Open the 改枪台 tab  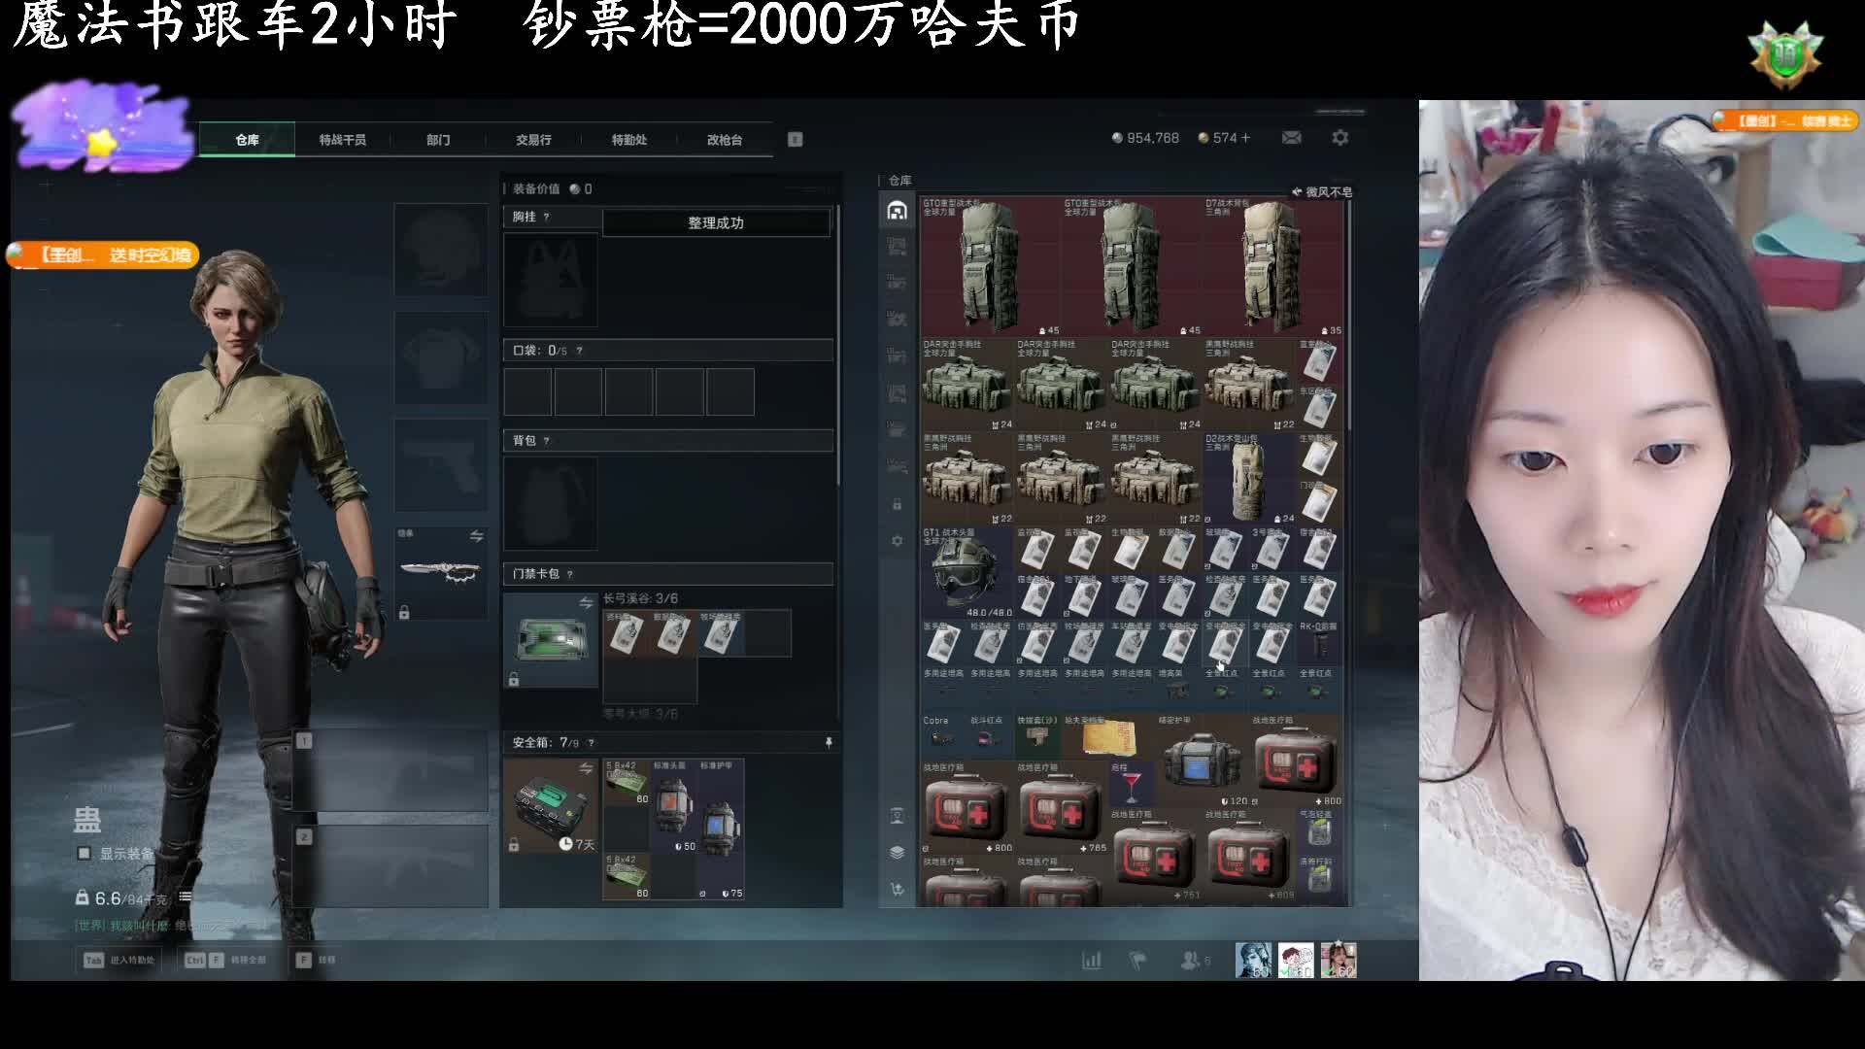[724, 140]
